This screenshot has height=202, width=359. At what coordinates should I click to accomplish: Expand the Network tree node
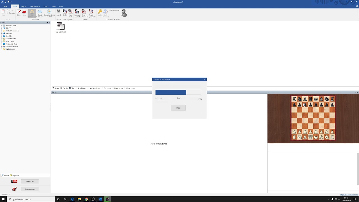[1, 33]
